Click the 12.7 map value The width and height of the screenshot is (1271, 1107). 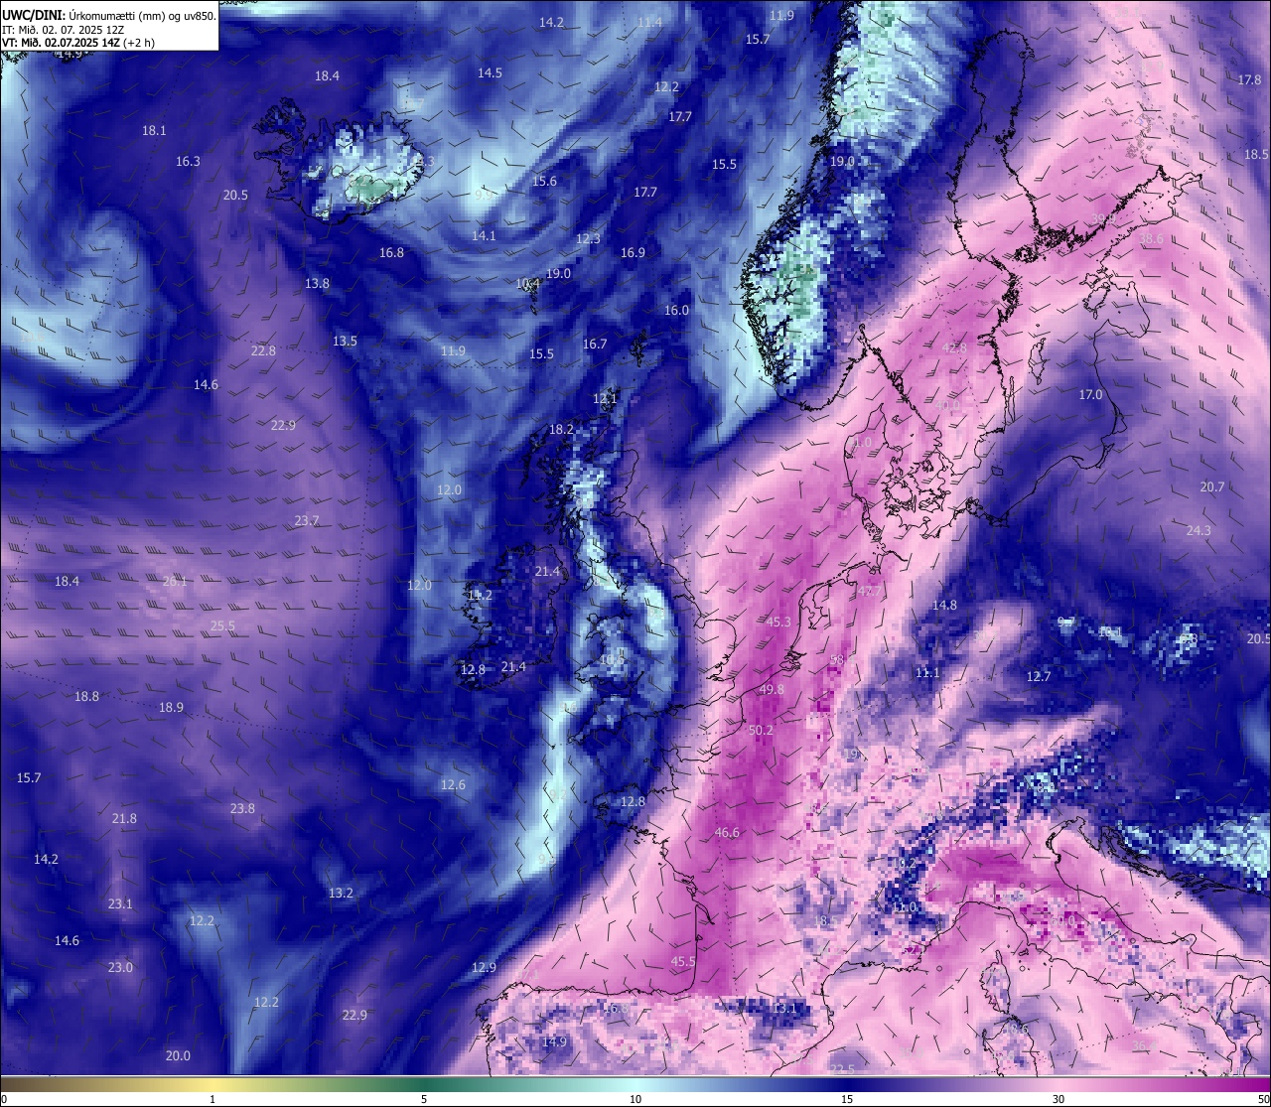(x=1038, y=676)
